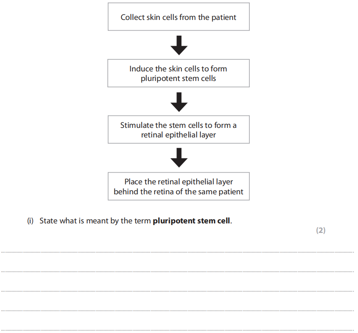Click "pluripotent stem cells" inside the second box
Screen dimensions: 358x333
179,78
